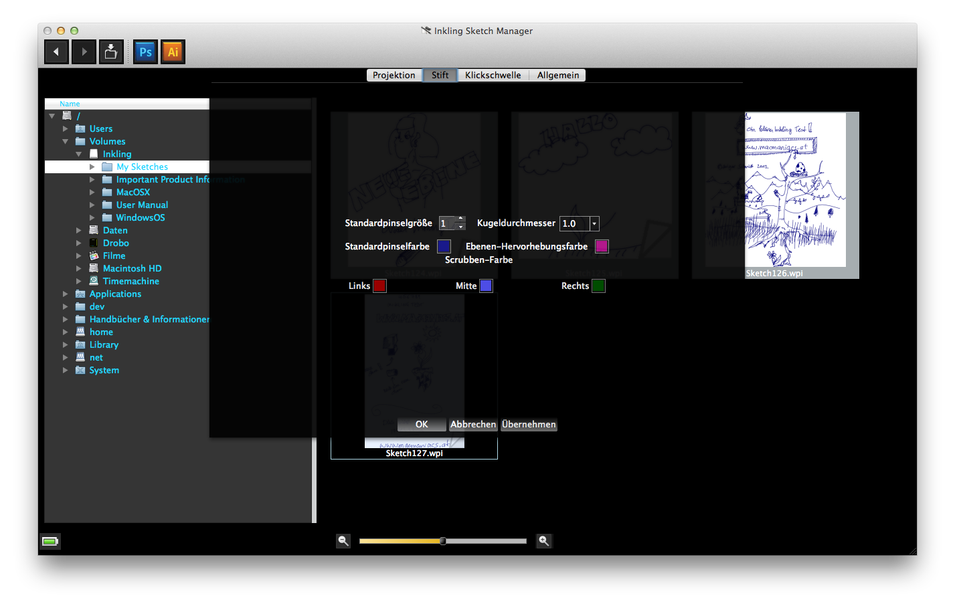Switch to the Klickschwelle tab
The image size is (955, 608).
(x=493, y=75)
